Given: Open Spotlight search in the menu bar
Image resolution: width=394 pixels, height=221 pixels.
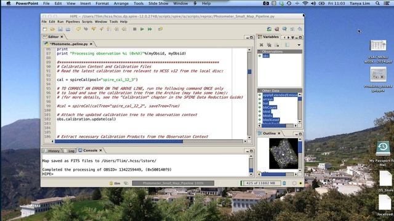Looking at the screenshot, I should 377,4.
